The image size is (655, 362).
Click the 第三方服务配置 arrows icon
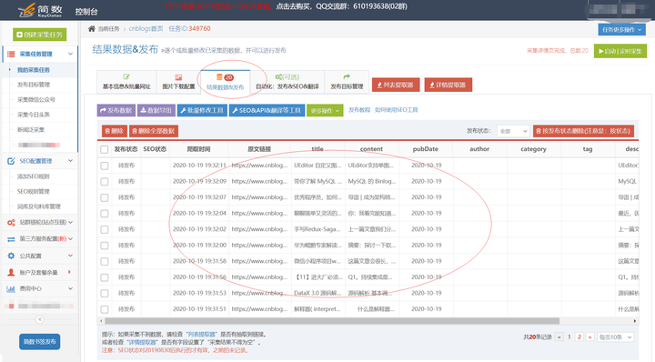coord(11,239)
